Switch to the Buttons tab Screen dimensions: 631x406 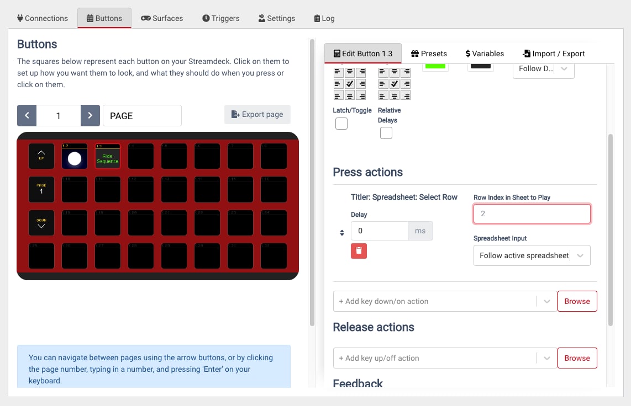[x=104, y=18]
